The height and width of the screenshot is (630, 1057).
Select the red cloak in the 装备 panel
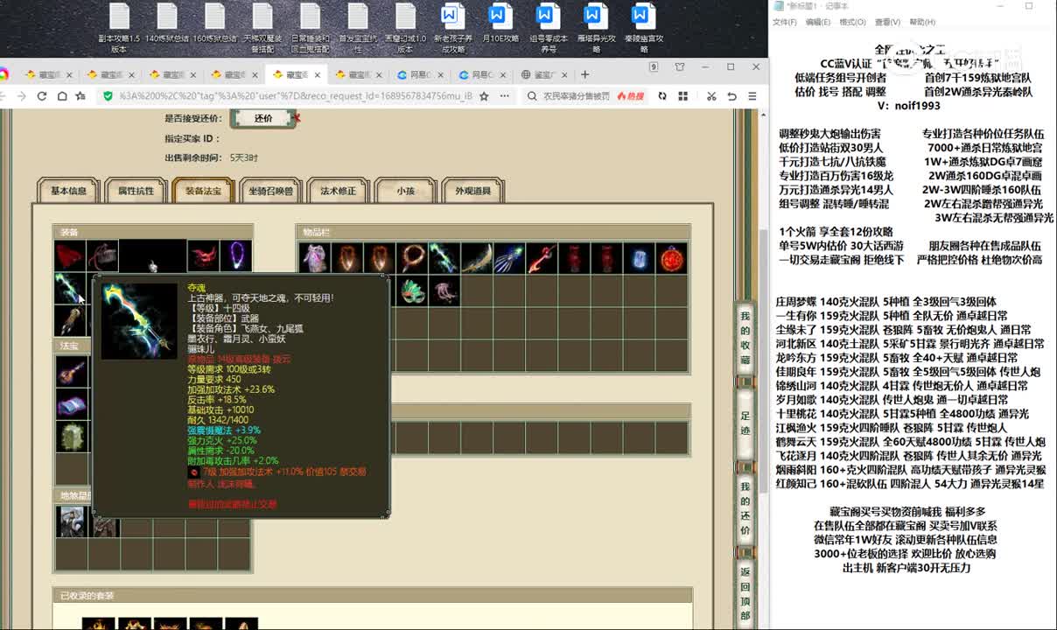pyautogui.click(x=70, y=256)
